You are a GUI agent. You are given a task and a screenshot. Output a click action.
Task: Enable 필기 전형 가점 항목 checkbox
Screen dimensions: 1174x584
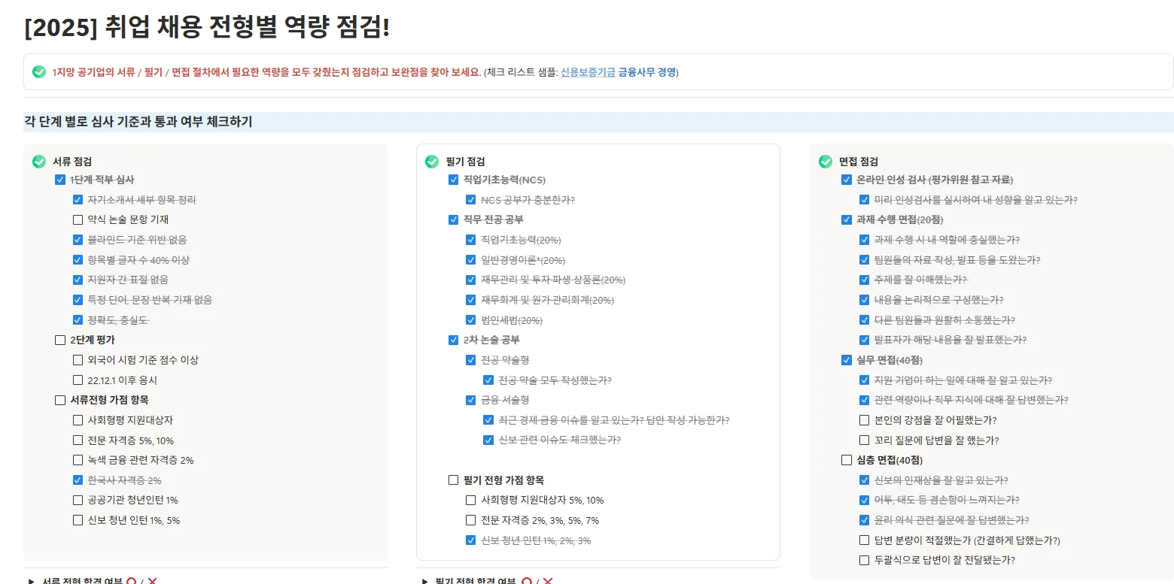[454, 480]
